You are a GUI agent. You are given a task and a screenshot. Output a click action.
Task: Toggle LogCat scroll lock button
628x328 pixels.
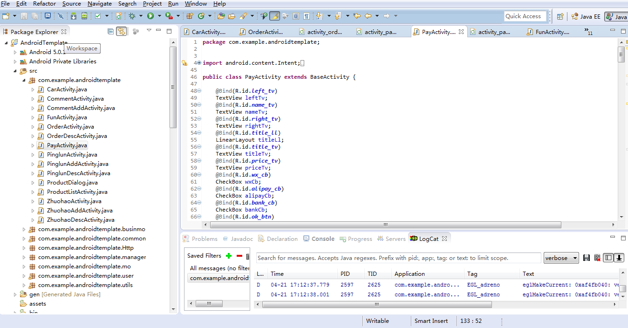(619, 258)
